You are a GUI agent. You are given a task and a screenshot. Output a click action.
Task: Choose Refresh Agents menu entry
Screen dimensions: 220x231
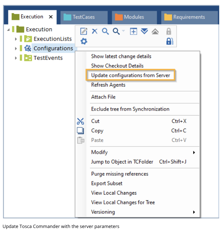pos(138,85)
